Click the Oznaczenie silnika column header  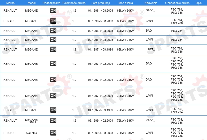(177, 3)
